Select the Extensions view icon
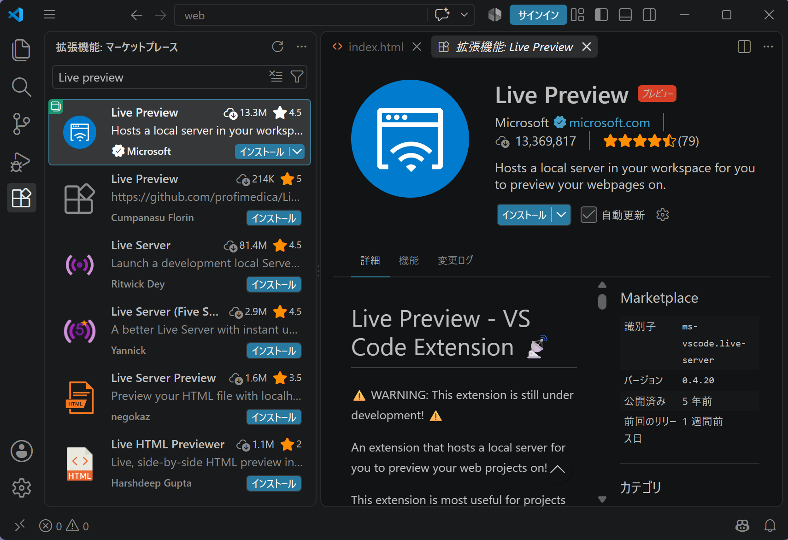 (21, 198)
